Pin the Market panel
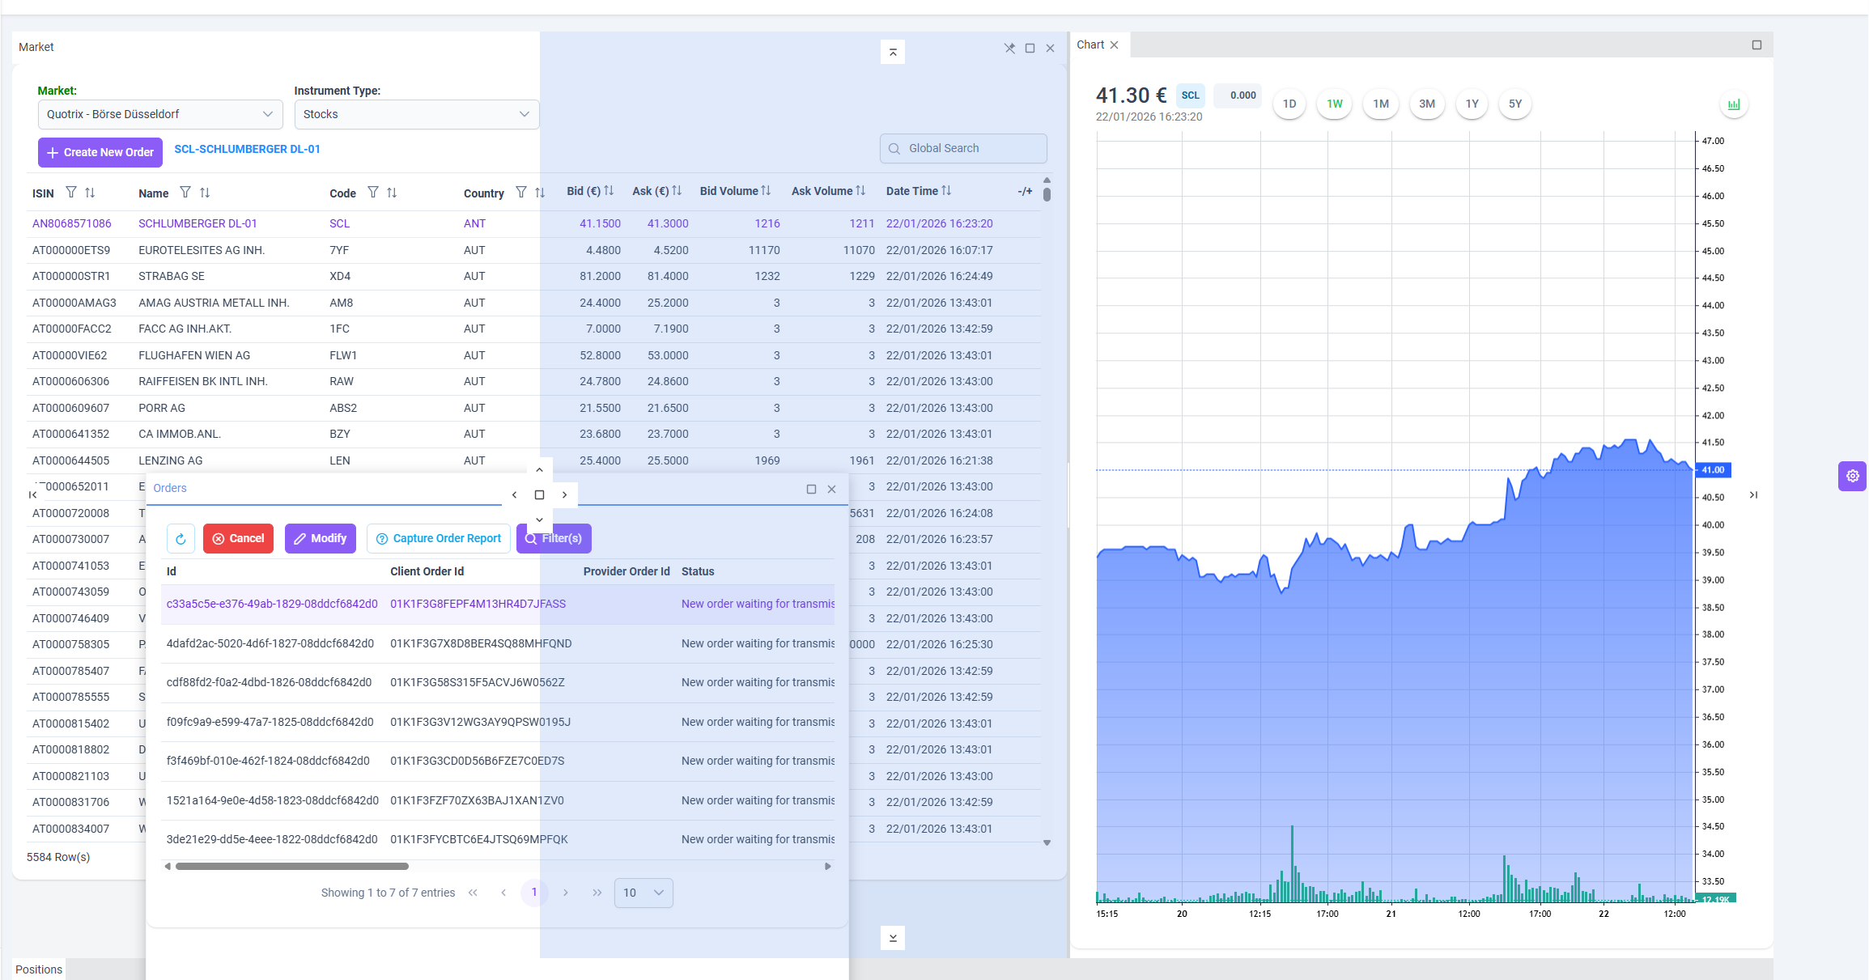 click(x=1009, y=48)
